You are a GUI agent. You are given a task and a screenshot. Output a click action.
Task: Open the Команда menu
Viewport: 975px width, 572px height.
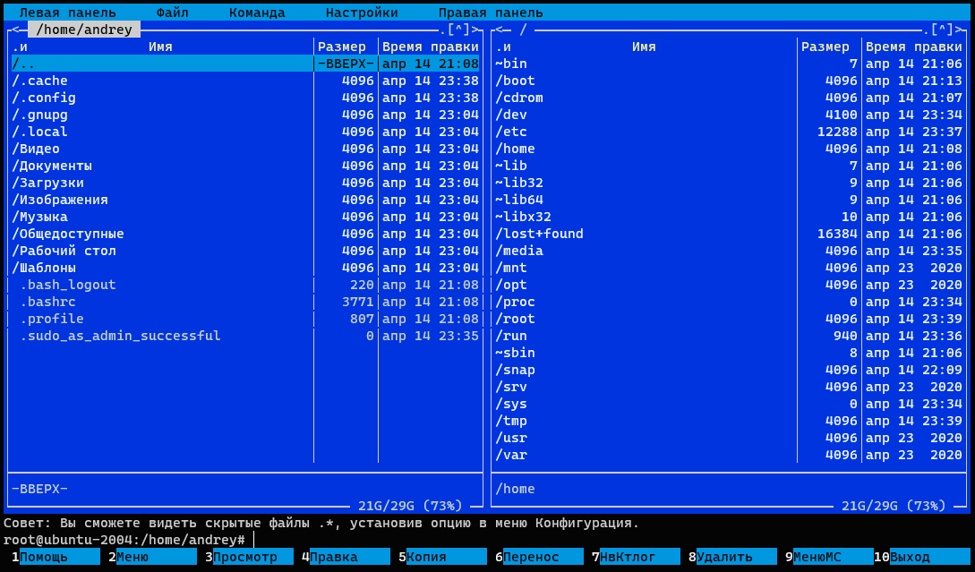pyautogui.click(x=257, y=13)
